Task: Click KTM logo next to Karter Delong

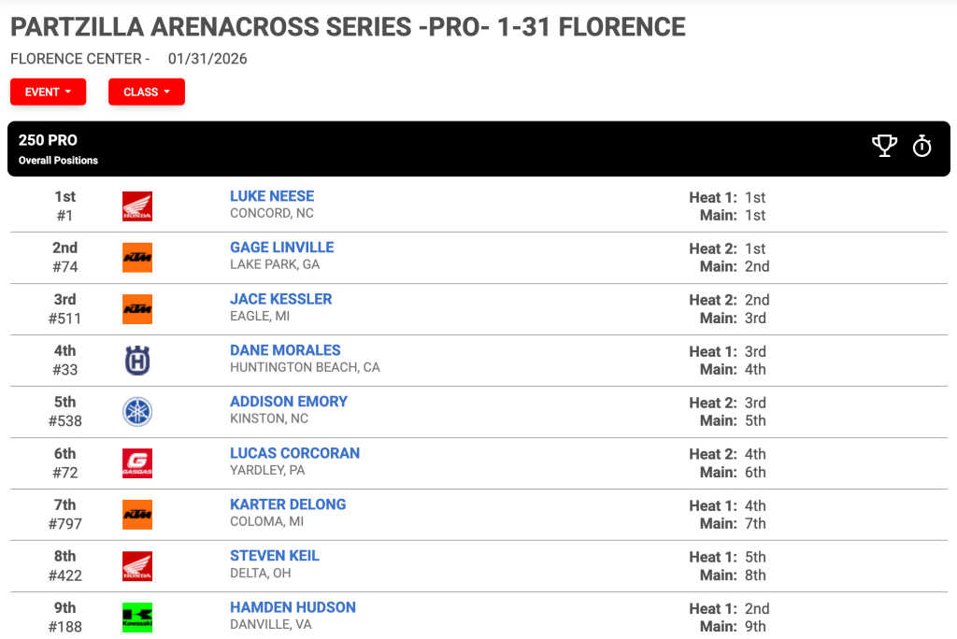Action: point(137,515)
